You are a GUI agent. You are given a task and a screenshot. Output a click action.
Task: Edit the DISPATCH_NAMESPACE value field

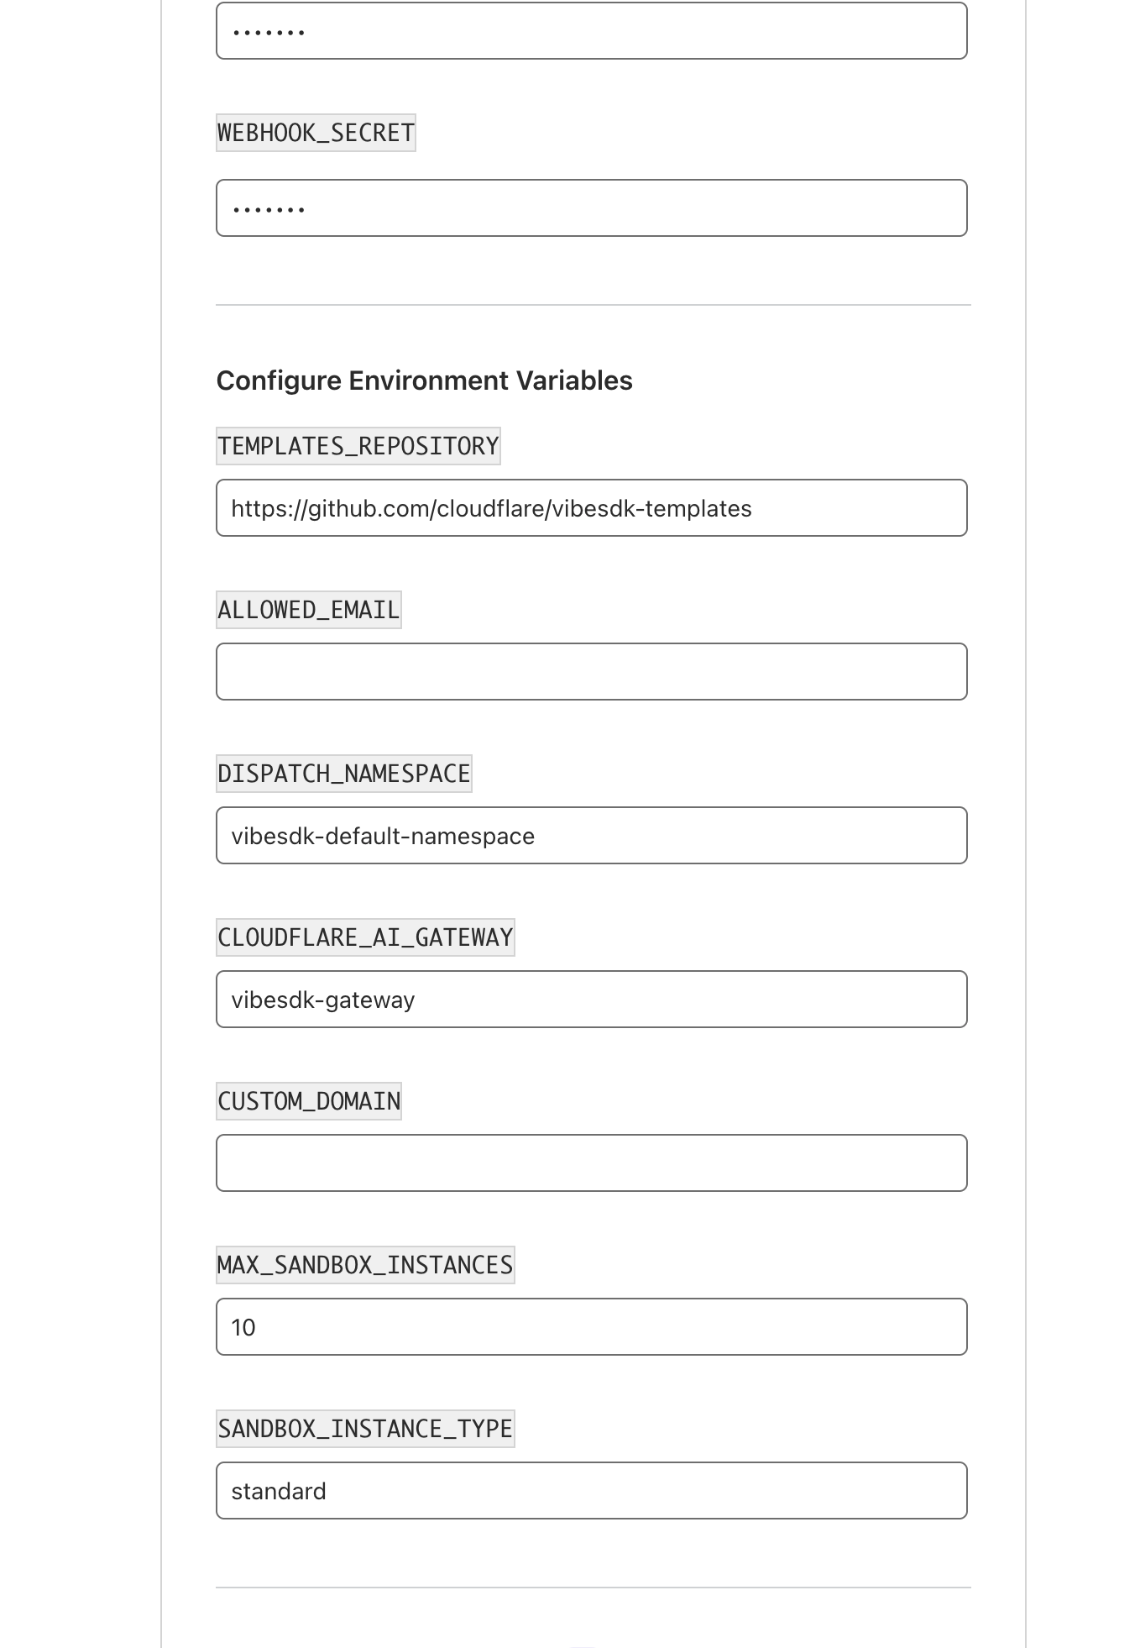tap(591, 836)
